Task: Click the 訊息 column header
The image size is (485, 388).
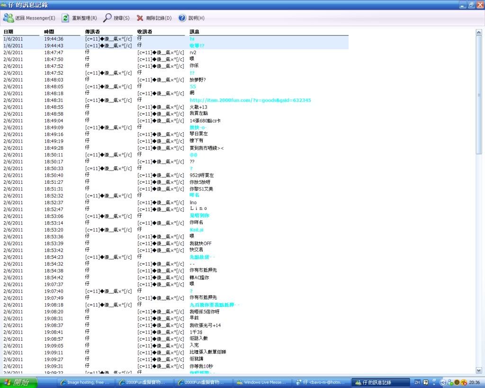Action: click(x=194, y=32)
